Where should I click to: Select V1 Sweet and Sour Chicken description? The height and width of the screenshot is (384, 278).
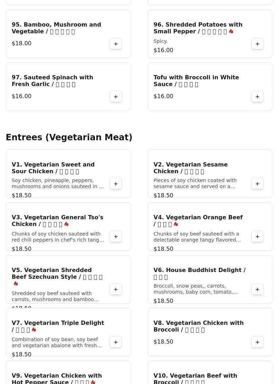tap(58, 183)
